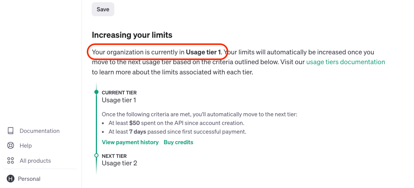Click the "CURRENT TIER" label
414x188 pixels.
119,92
